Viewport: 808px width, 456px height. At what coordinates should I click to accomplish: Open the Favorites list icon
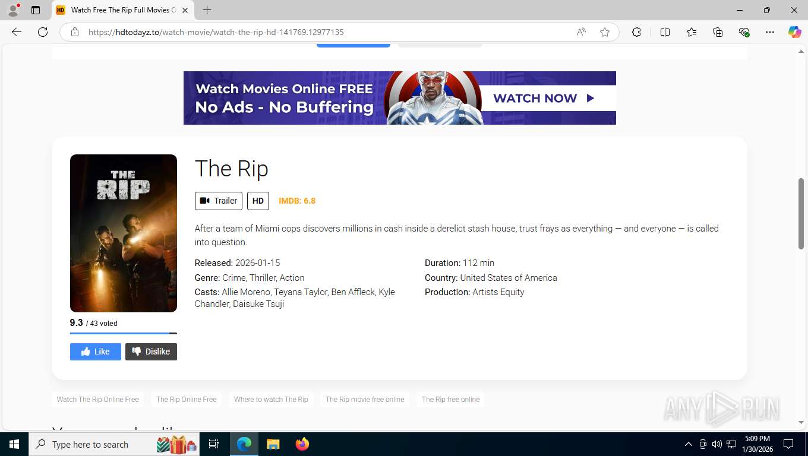(692, 32)
